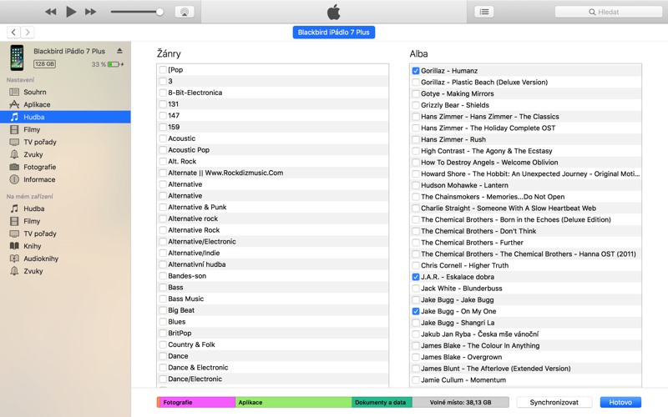Click the rewind playback button
The image size is (668, 417).
[51, 12]
